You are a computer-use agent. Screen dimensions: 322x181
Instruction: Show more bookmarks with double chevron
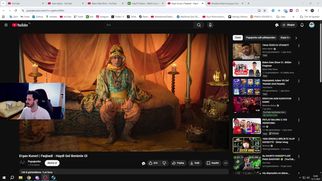click(x=293, y=17)
